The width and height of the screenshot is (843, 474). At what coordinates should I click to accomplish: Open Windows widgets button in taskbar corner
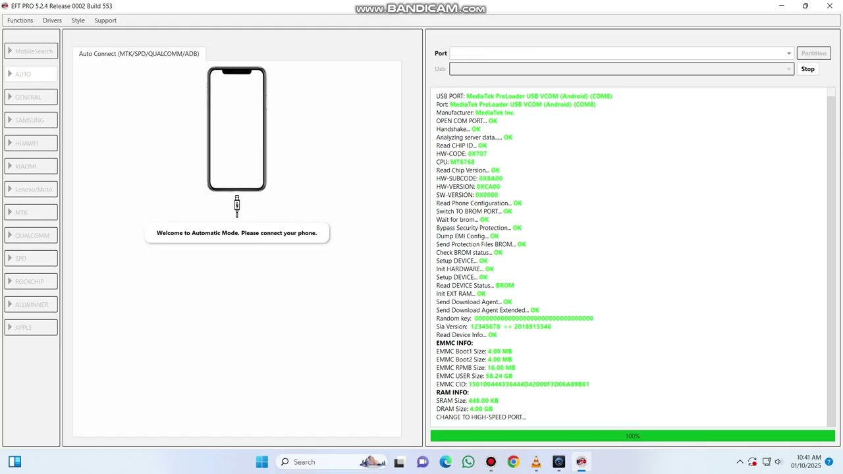14,462
